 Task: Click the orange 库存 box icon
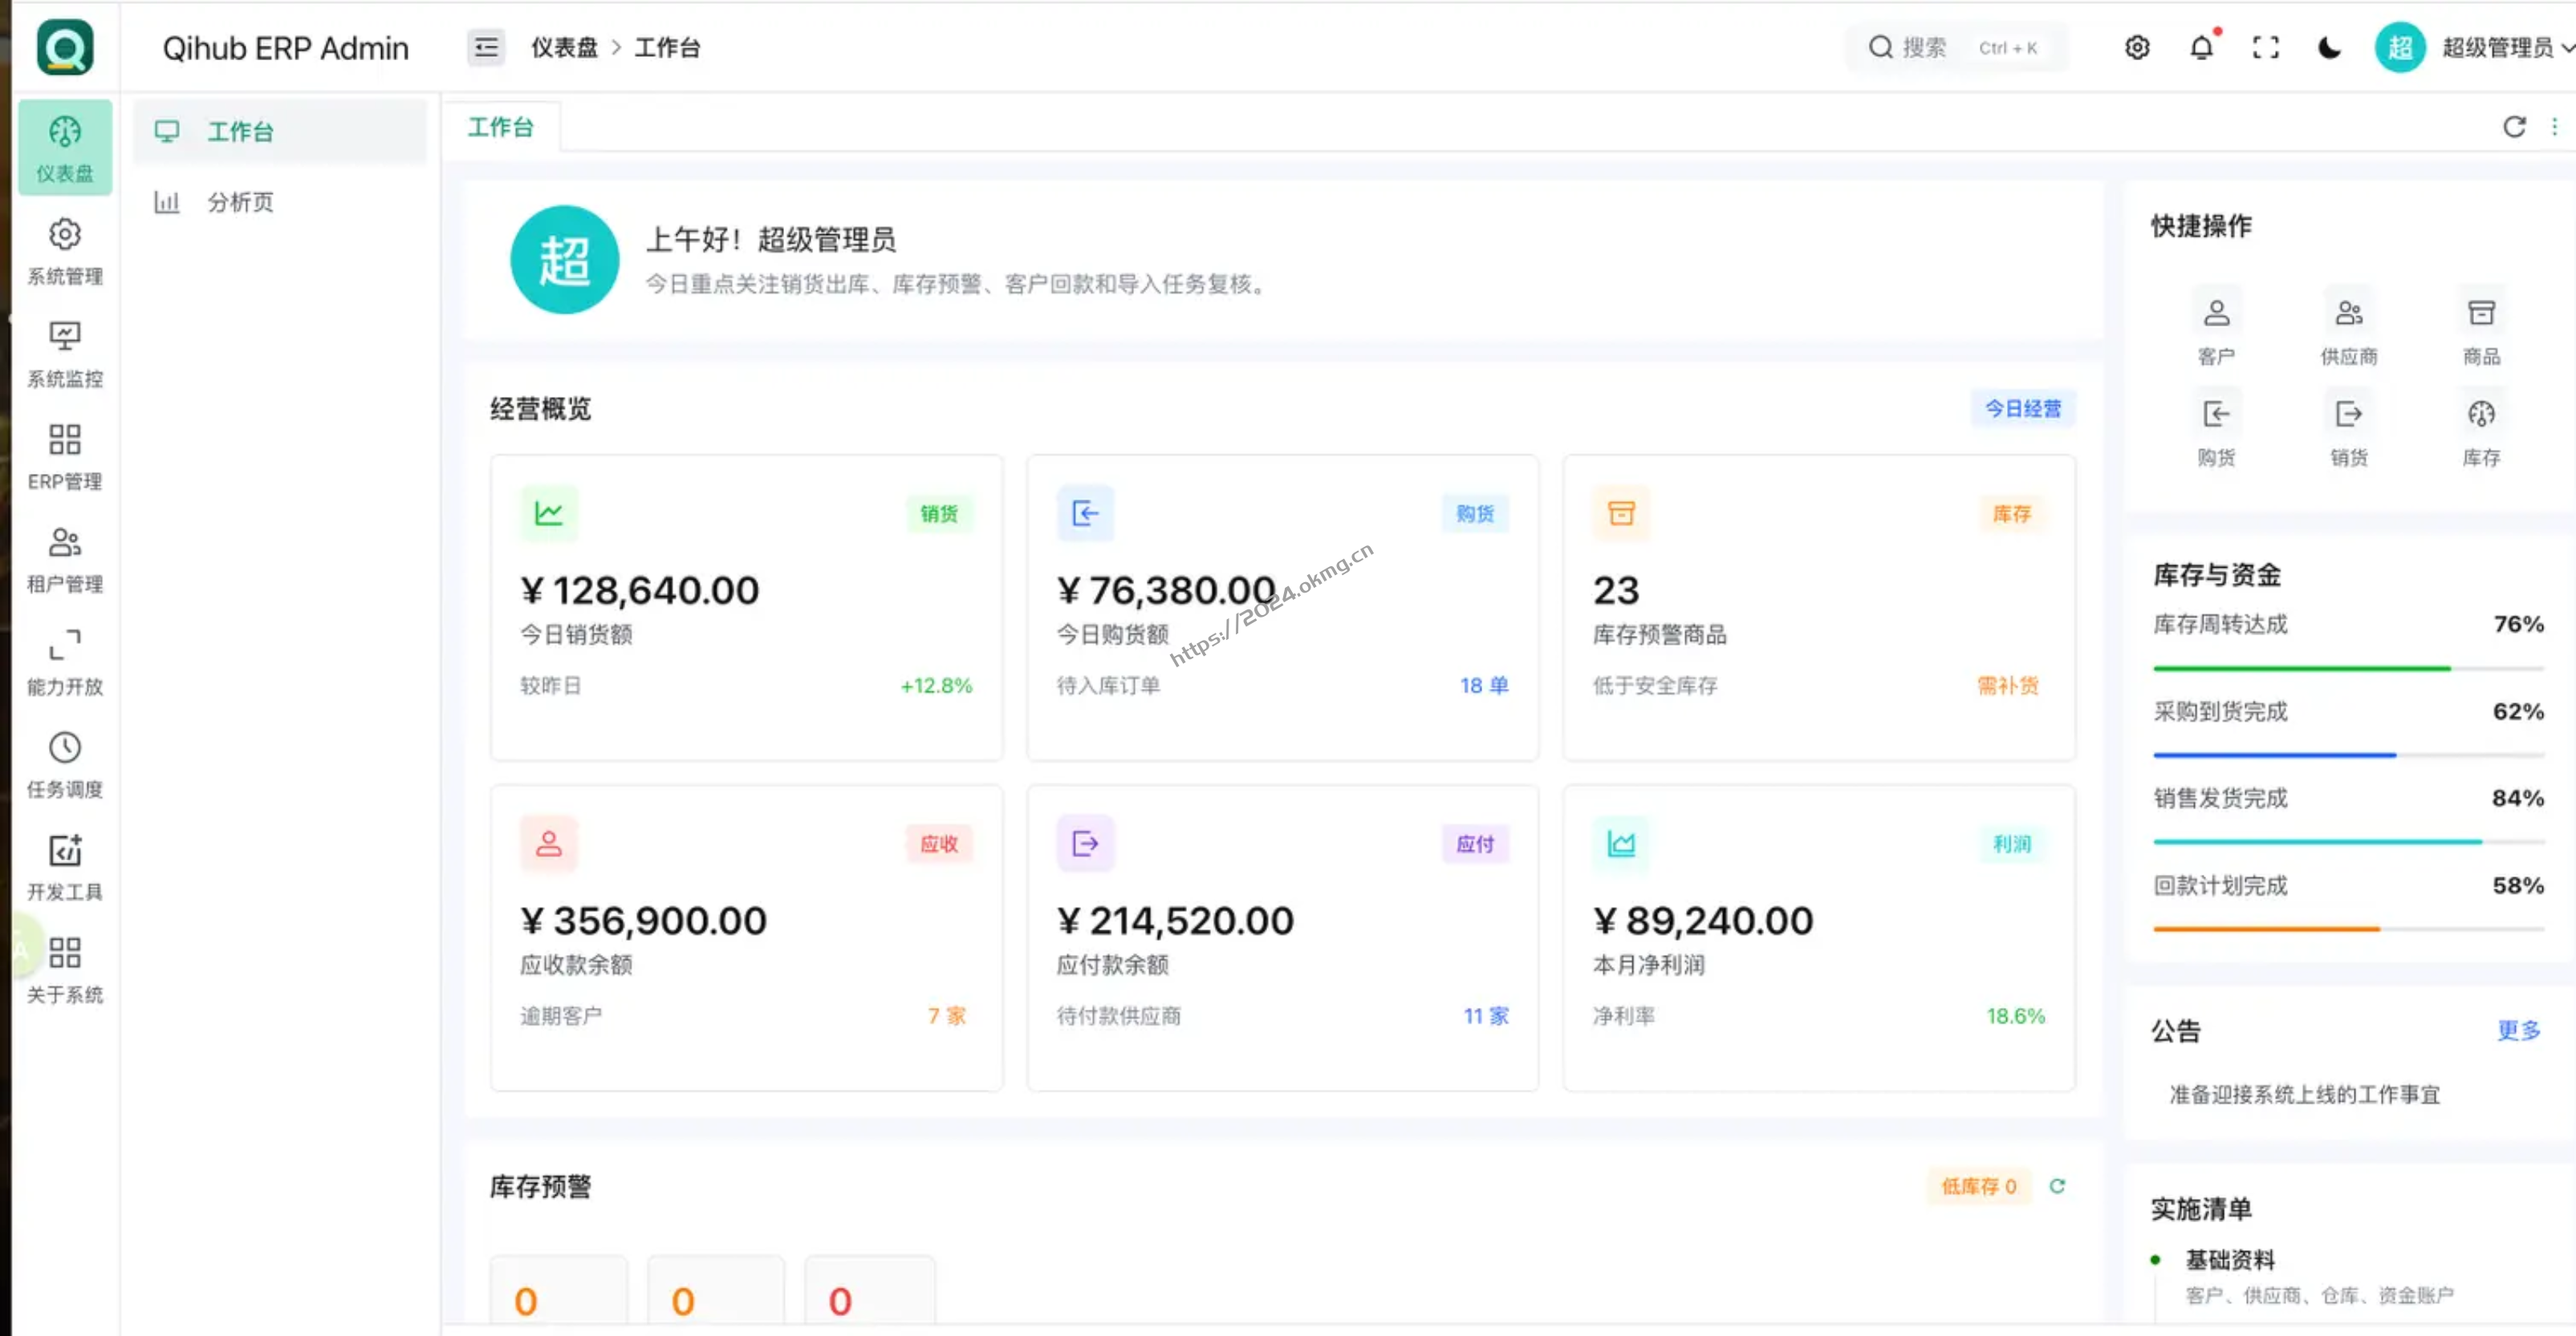(x=1621, y=513)
